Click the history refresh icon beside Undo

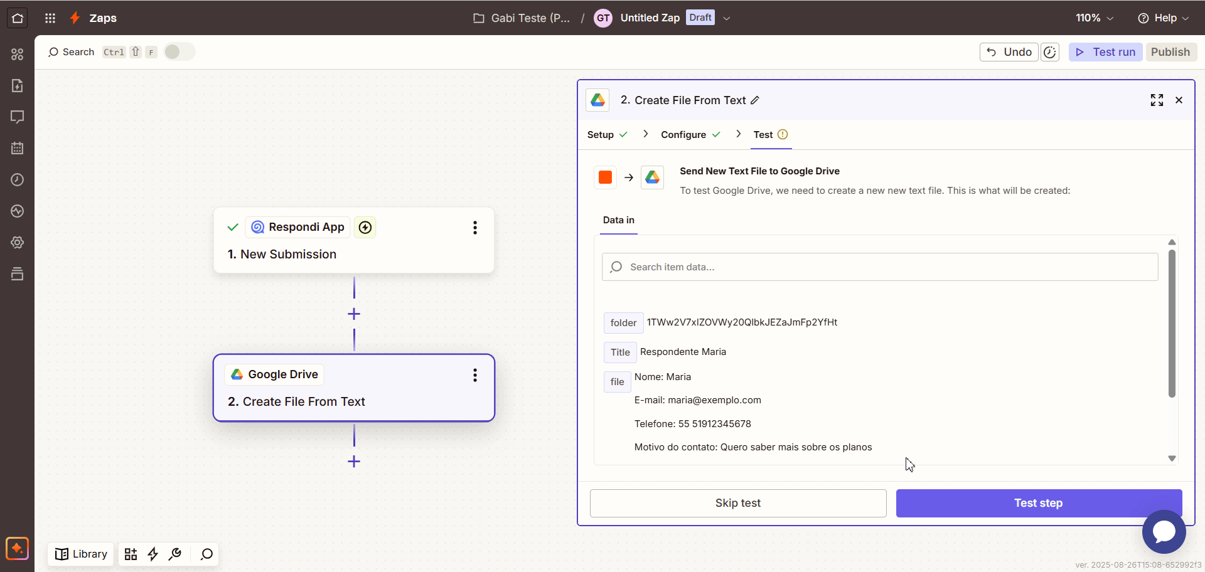click(1050, 52)
